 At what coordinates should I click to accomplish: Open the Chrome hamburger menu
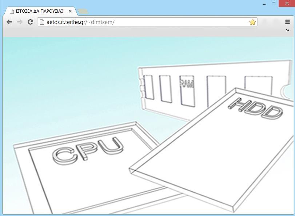[287, 22]
